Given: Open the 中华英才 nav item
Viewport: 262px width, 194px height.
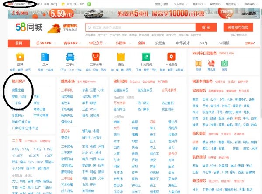Looking at the screenshot, I should 183,43.
